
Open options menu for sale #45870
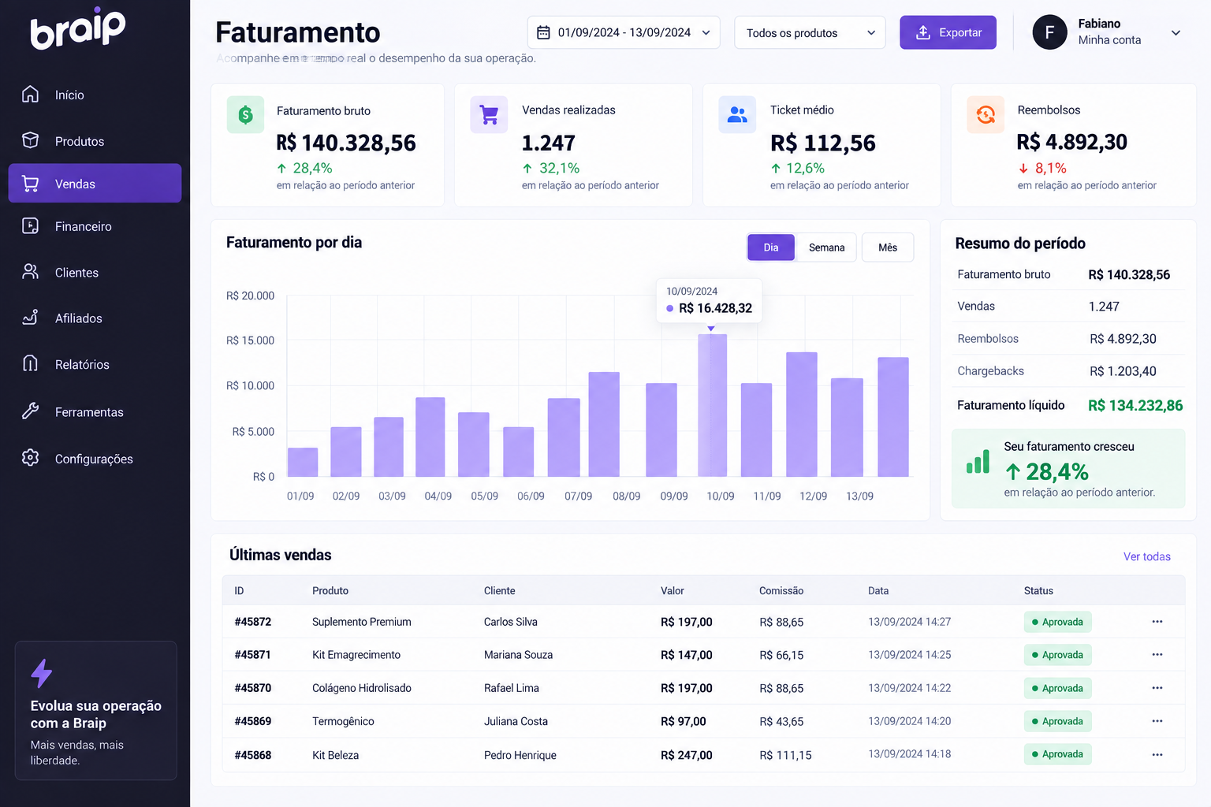pyautogui.click(x=1157, y=688)
